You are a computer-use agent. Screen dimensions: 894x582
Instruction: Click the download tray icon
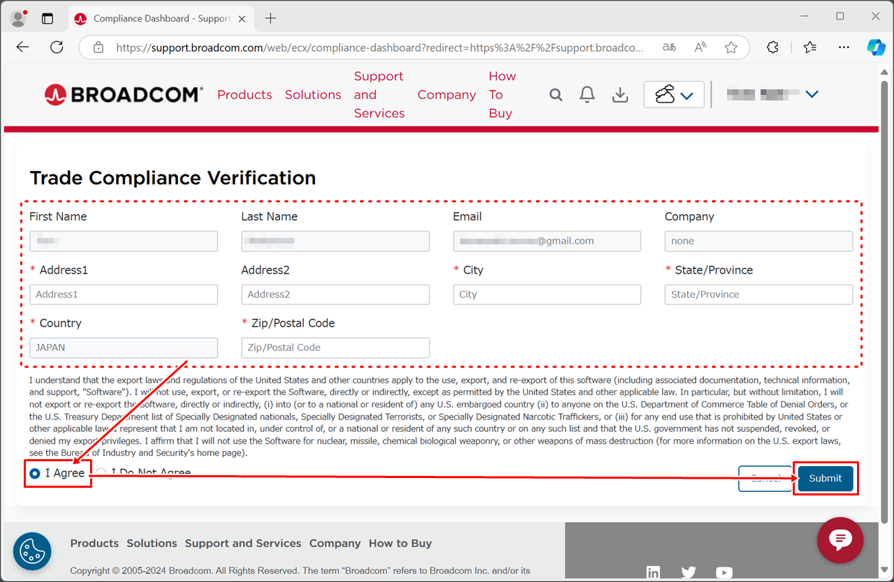pyautogui.click(x=620, y=95)
